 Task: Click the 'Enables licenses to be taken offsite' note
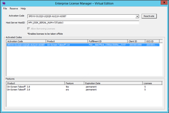(45, 34)
